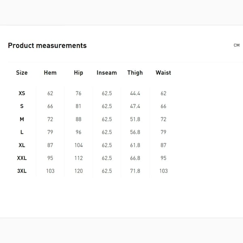Viewport: 243px width, 243px height.
Task: Click the Inseam value in the M row
Action: (107, 119)
